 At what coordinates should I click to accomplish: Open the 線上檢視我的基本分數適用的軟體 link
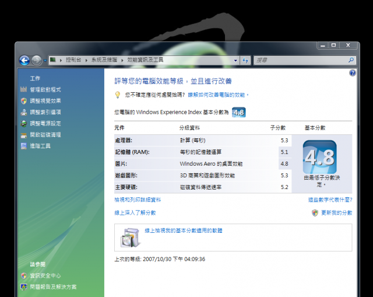[x=184, y=230]
